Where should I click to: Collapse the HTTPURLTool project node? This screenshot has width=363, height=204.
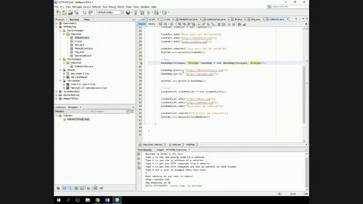(x=57, y=27)
